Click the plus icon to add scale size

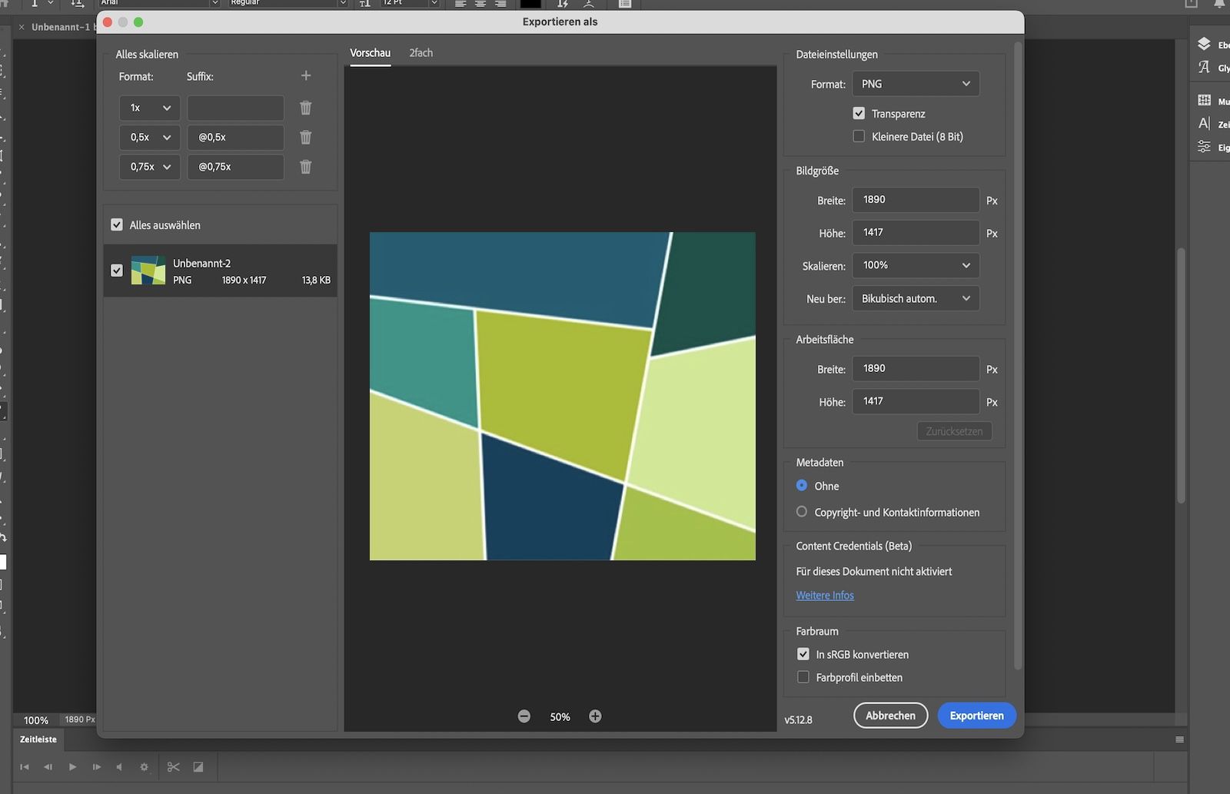[x=306, y=75]
